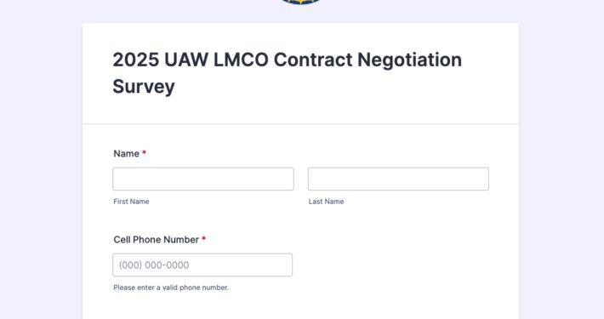Viewport: 604px width, 319px height.
Task: Click the word "Survey" in the heading
Action: 144,87
